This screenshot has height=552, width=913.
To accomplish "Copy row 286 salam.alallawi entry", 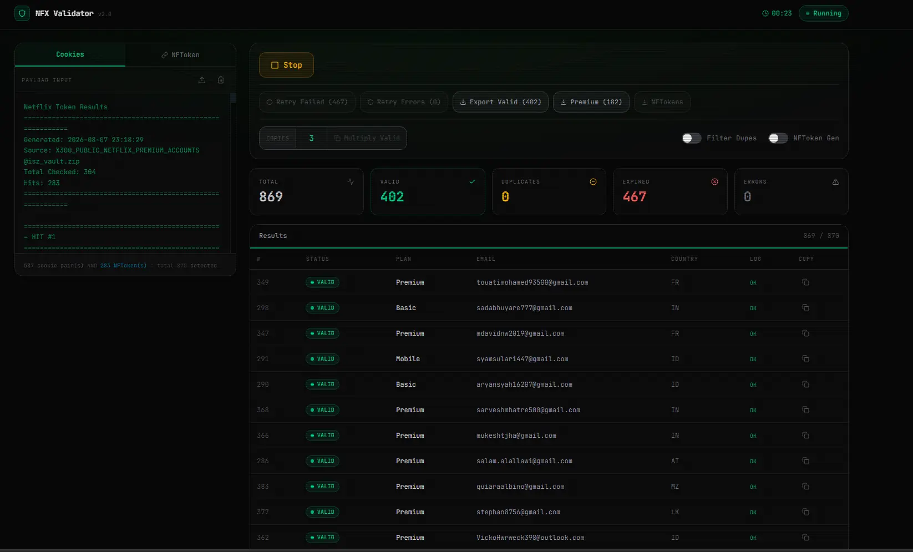I will tap(805, 461).
